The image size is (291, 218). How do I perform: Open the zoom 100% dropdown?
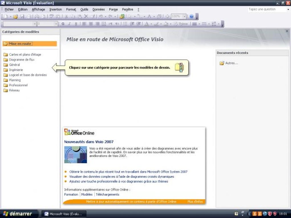[185, 17]
